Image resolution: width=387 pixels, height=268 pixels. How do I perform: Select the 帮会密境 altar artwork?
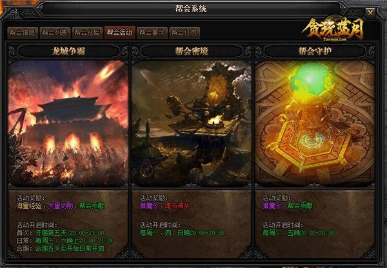[x=192, y=123]
